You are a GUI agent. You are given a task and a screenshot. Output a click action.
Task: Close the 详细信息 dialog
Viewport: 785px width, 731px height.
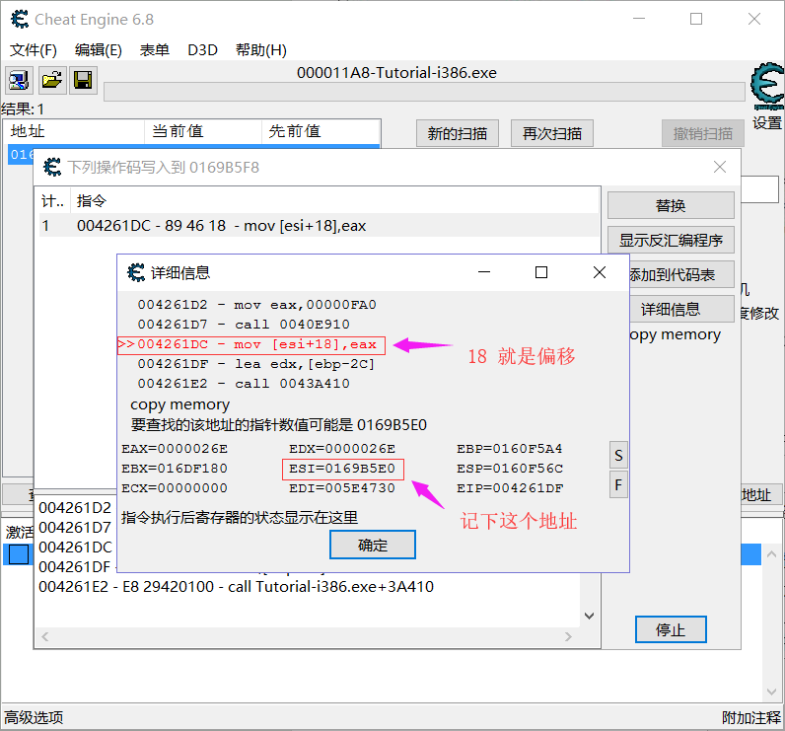(600, 272)
